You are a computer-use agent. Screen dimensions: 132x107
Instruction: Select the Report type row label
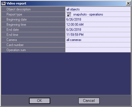click(x=33, y=14)
